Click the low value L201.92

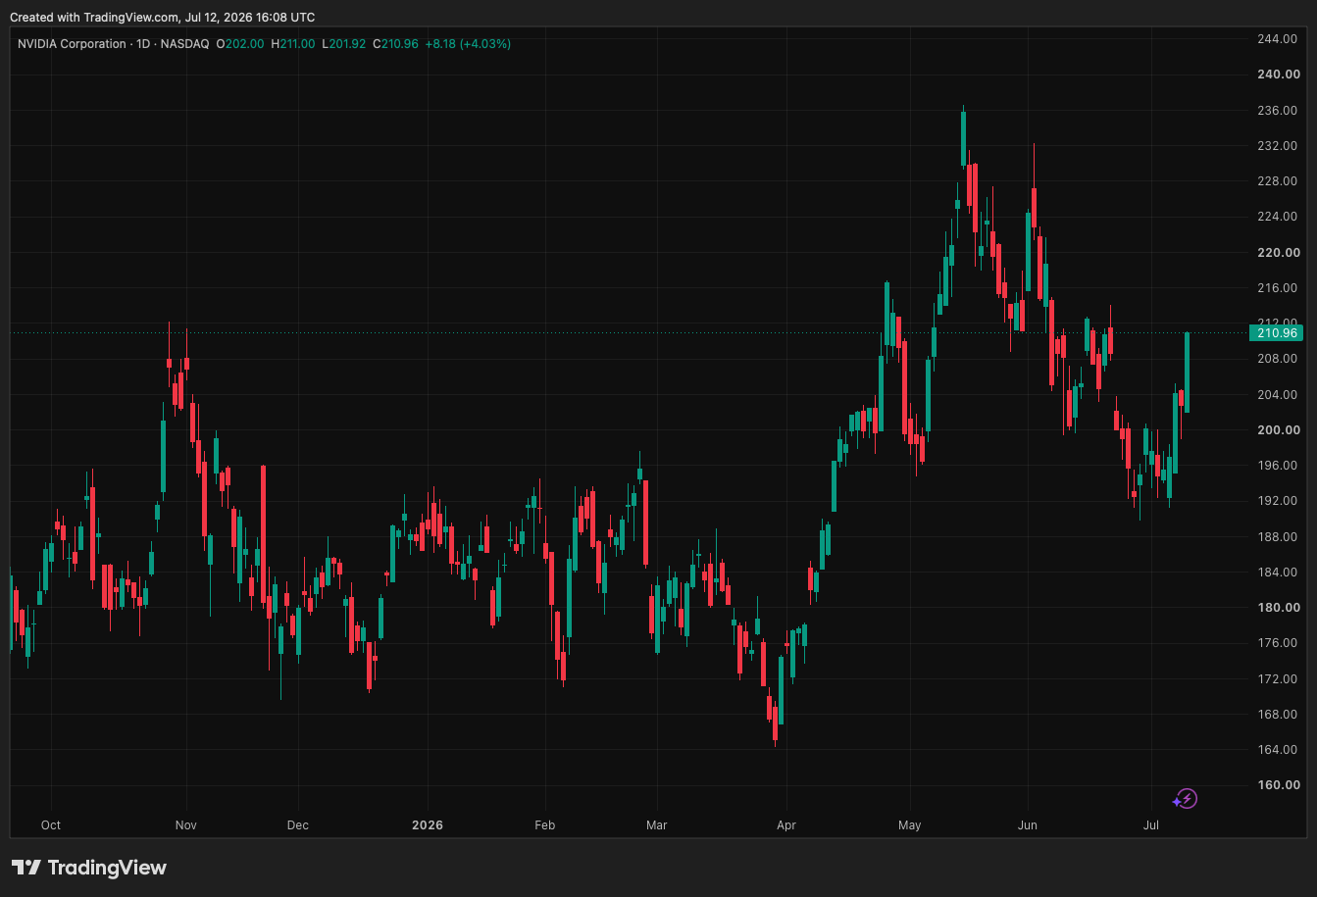pos(344,43)
